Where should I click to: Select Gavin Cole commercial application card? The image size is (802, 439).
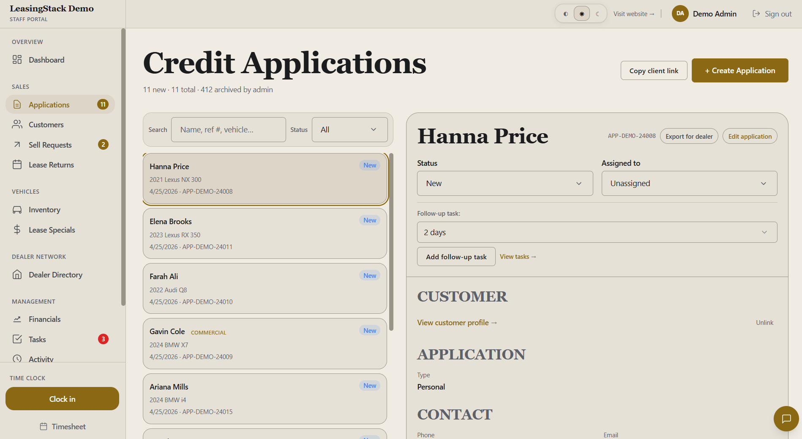click(x=265, y=343)
